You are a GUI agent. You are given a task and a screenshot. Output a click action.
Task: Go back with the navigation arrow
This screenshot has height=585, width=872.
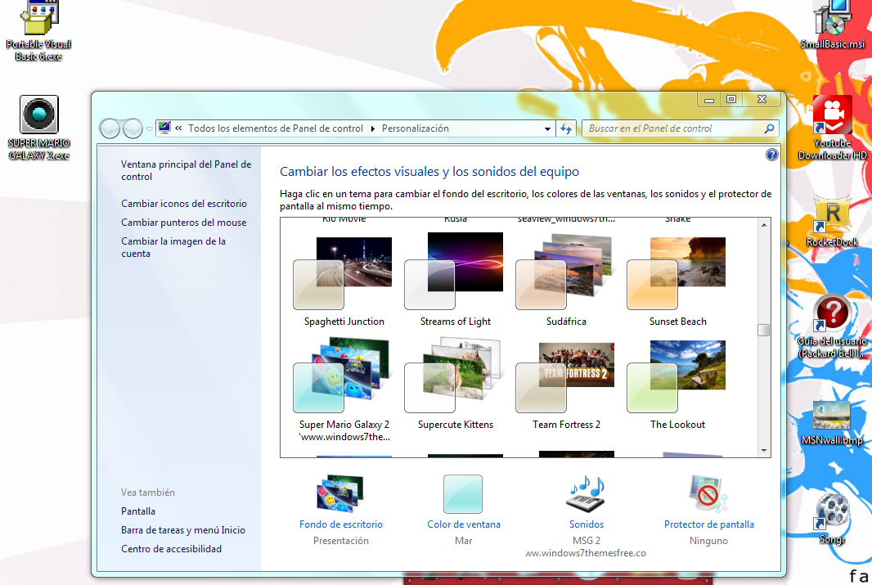[x=110, y=129]
